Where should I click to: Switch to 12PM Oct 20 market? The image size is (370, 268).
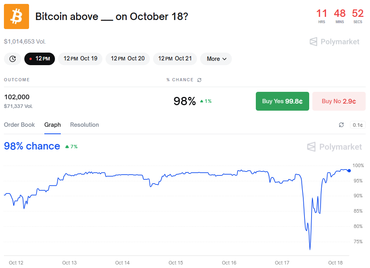click(x=128, y=59)
